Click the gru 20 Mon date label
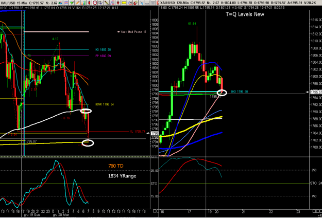This screenshot has height=218, width=322. pyautogui.click(x=60, y=215)
